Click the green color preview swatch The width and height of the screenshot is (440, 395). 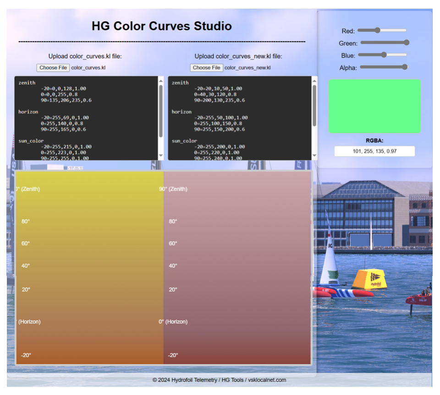pyautogui.click(x=374, y=106)
